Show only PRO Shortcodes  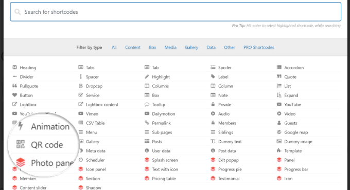tap(259, 47)
